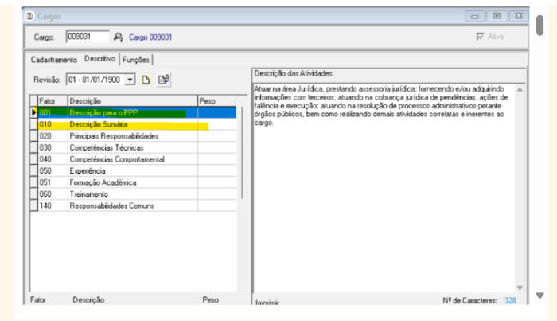Click the Fator column header
This screenshot has height=321, width=557.
pos(50,101)
